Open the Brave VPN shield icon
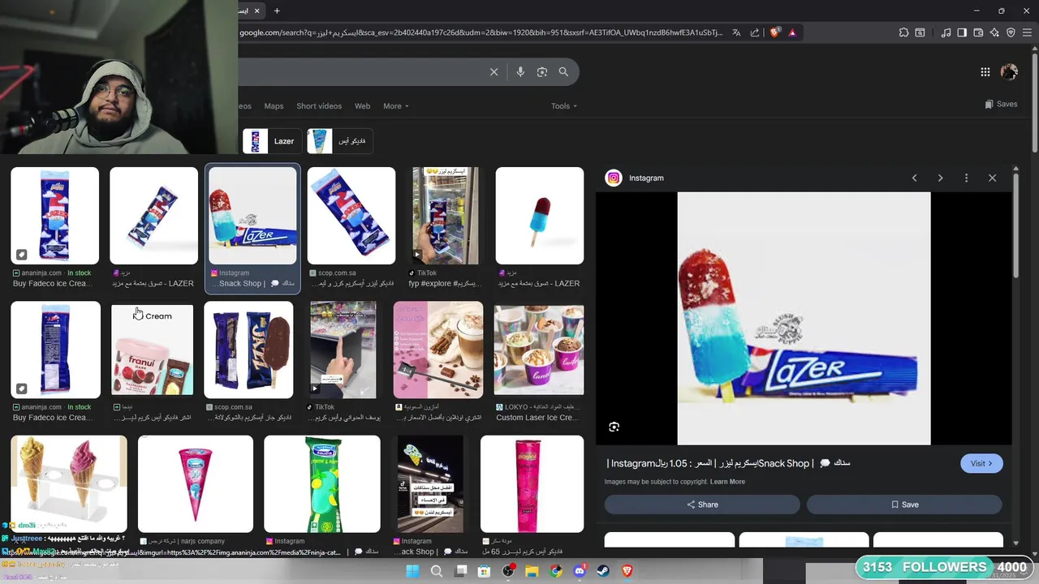The image size is (1039, 584). click(1011, 32)
